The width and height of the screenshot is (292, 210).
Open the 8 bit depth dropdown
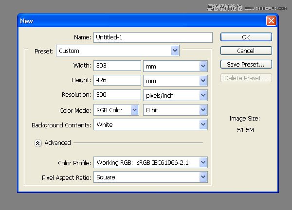[x=175, y=110]
